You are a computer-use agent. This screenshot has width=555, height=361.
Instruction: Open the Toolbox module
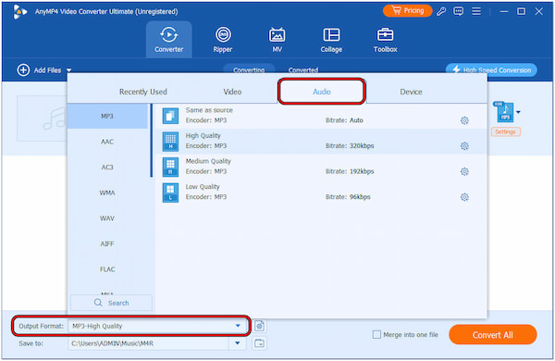click(x=385, y=40)
